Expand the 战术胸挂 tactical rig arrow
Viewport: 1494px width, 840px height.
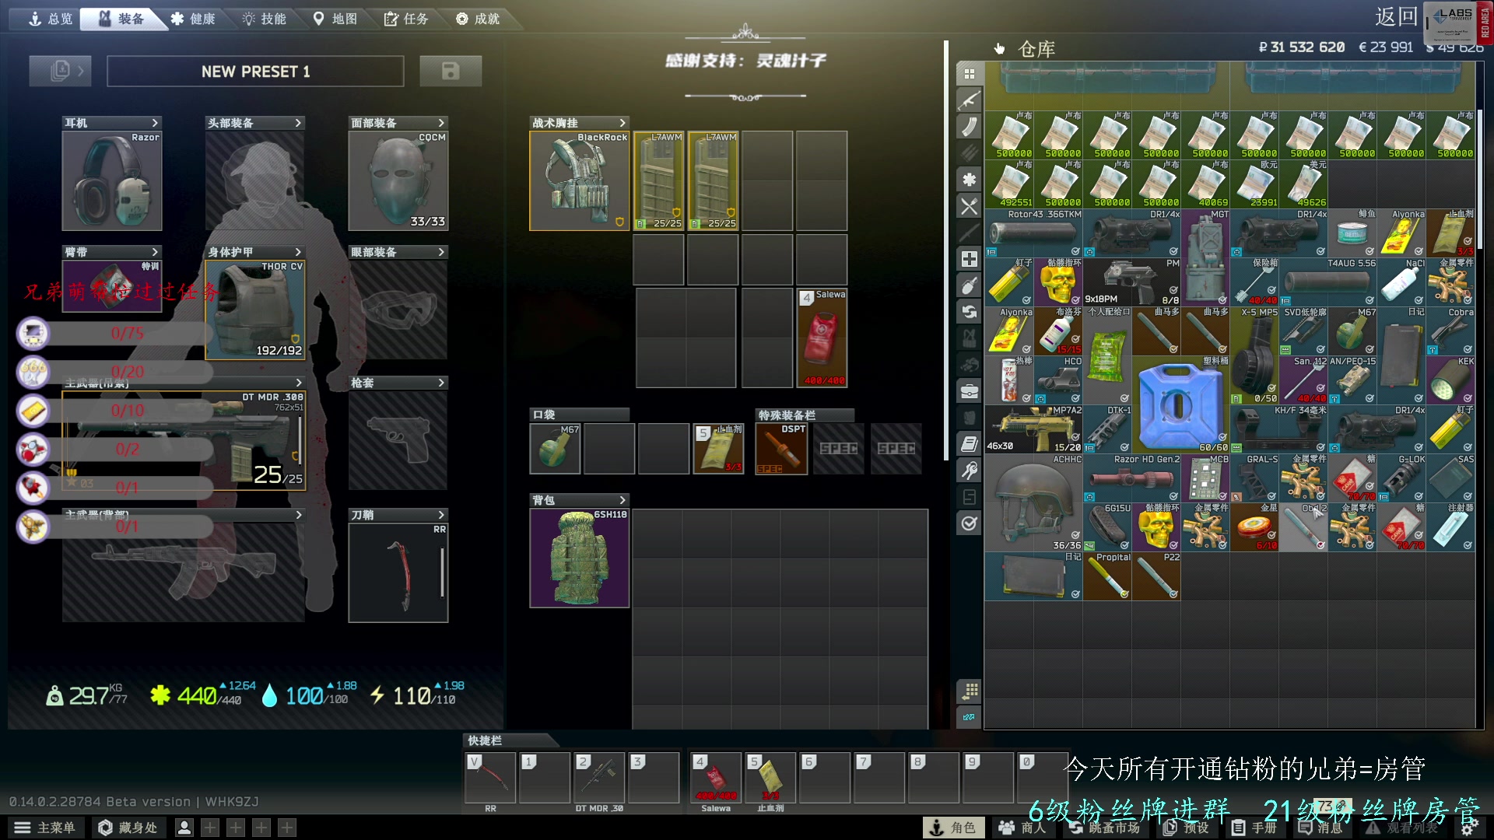(x=622, y=123)
